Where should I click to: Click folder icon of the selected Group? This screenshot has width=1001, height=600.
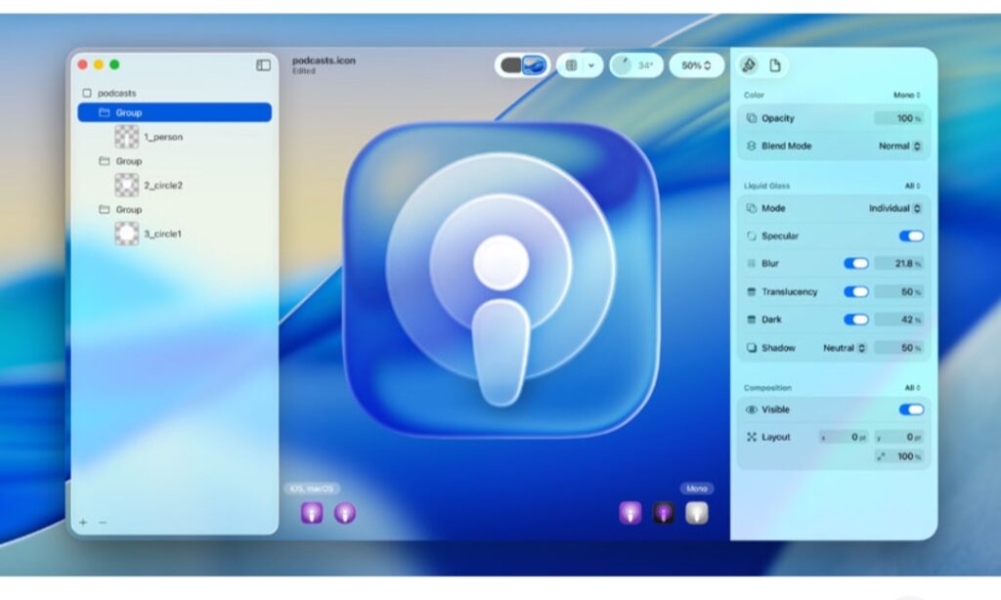pyautogui.click(x=104, y=112)
